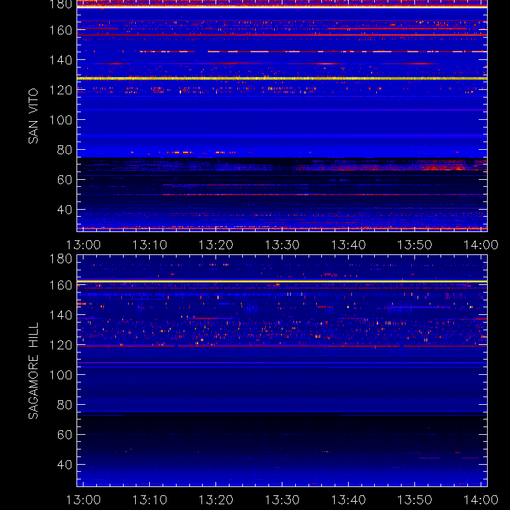Select the 140 frequency label on San Vito plot

[x=61, y=60]
